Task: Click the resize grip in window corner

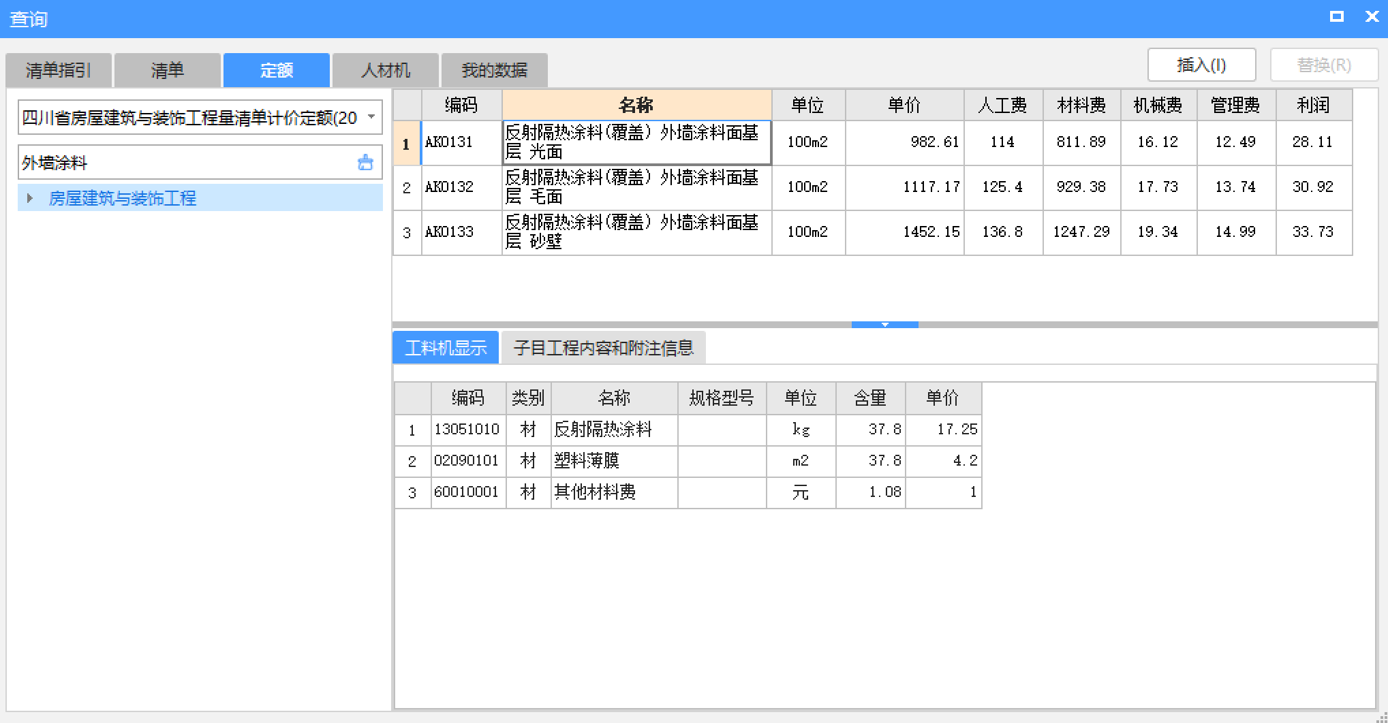Action: (x=1381, y=717)
